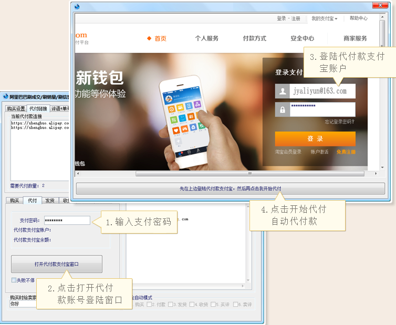
Task: Click the page's vertical scrollbar up arrow
Action: (382, 17)
